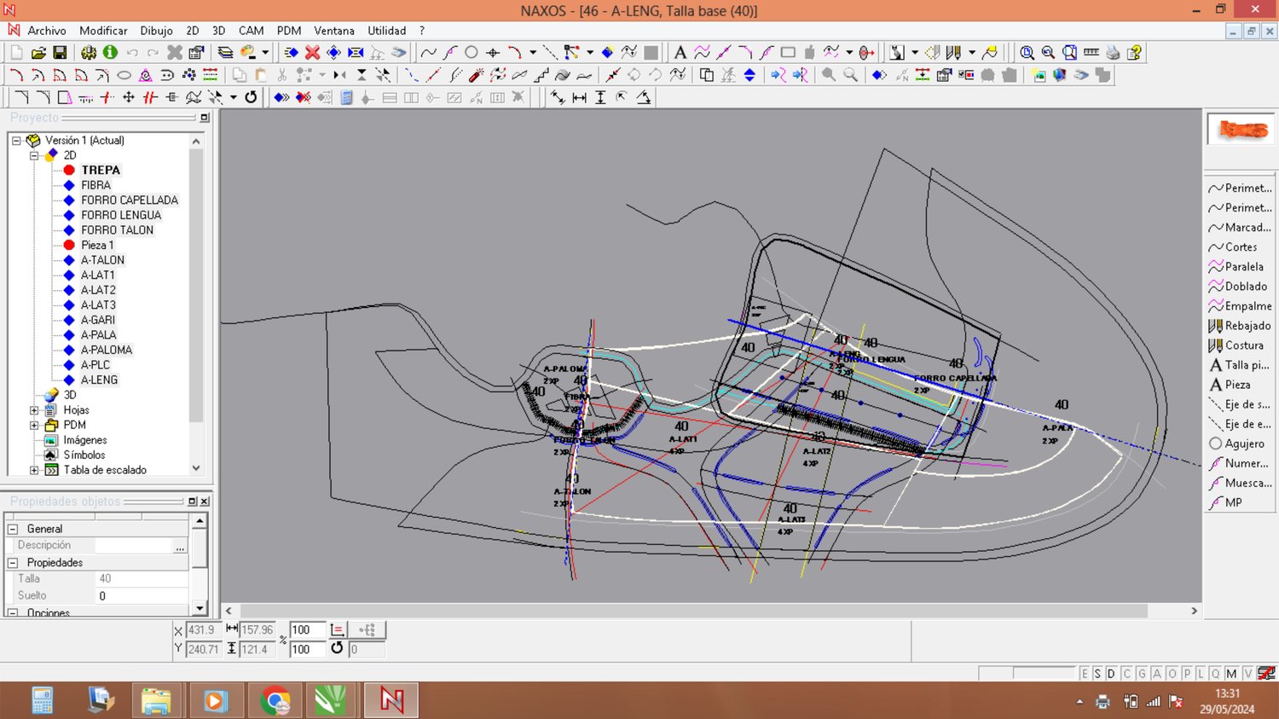
Task: Click the orange shoe thumbnail preview
Action: pyautogui.click(x=1241, y=130)
